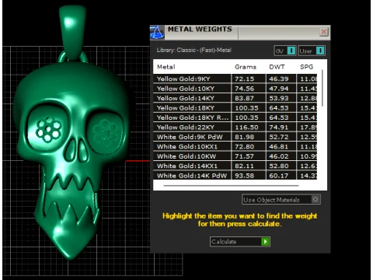
Task: Click the Metal column header
Action: click(166, 67)
